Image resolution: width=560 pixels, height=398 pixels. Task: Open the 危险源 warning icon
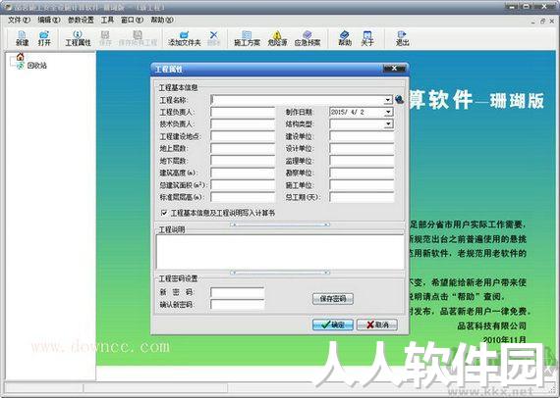click(277, 38)
